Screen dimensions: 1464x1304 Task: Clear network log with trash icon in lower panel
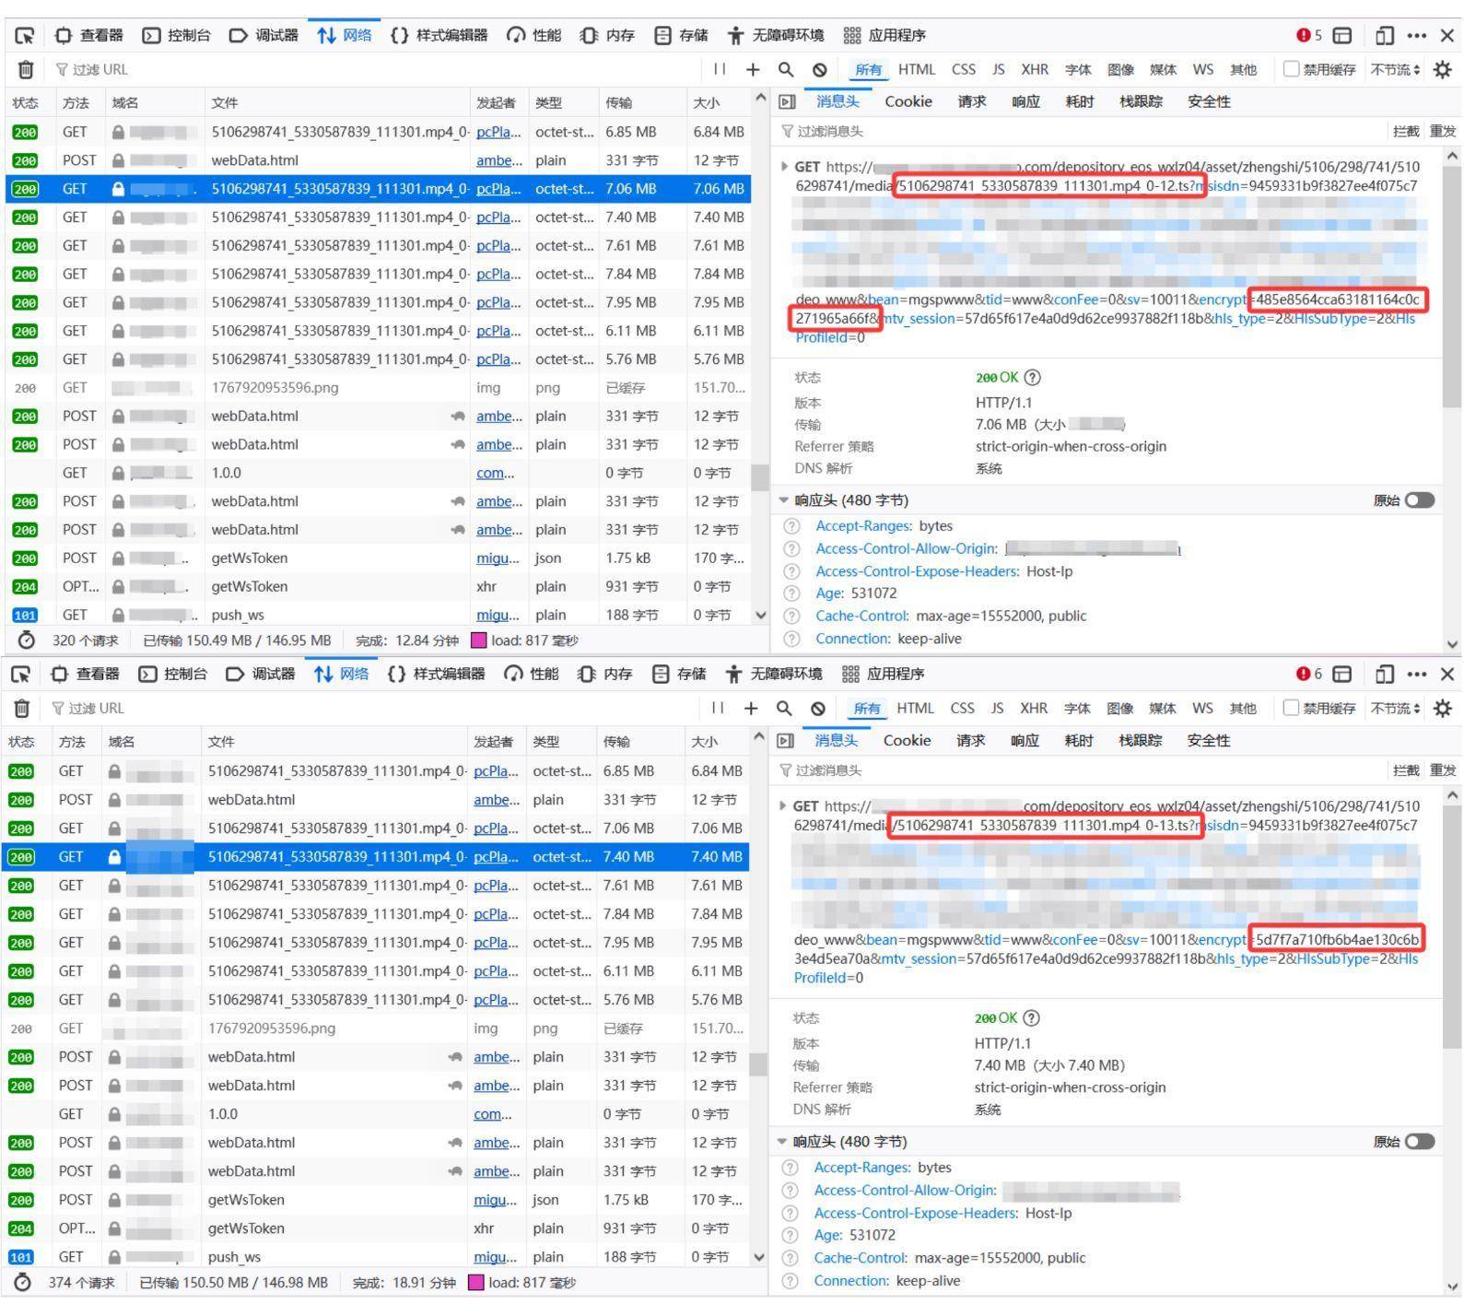(x=22, y=708)
